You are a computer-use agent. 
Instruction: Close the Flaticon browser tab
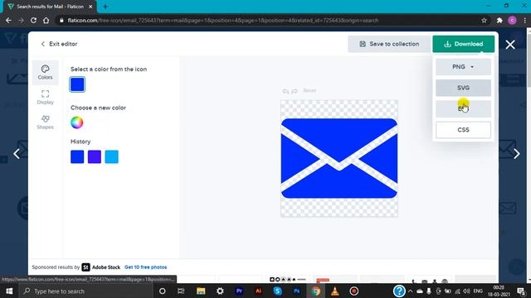(90, 7)
